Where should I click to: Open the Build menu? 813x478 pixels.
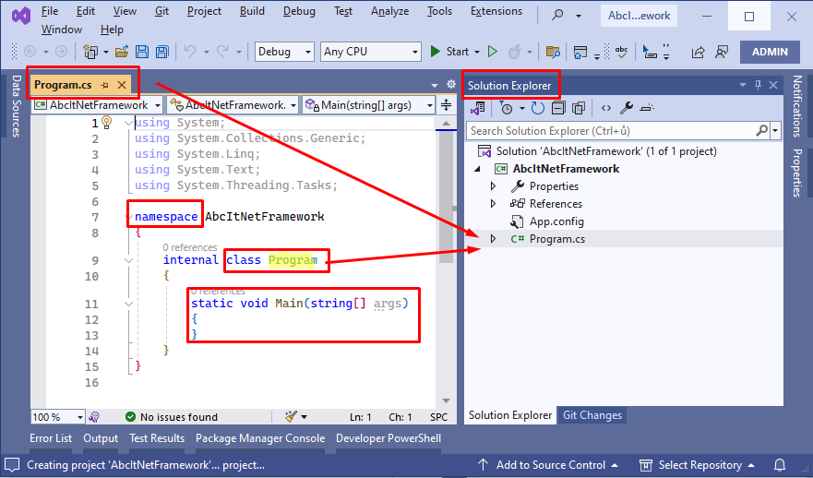251,11
